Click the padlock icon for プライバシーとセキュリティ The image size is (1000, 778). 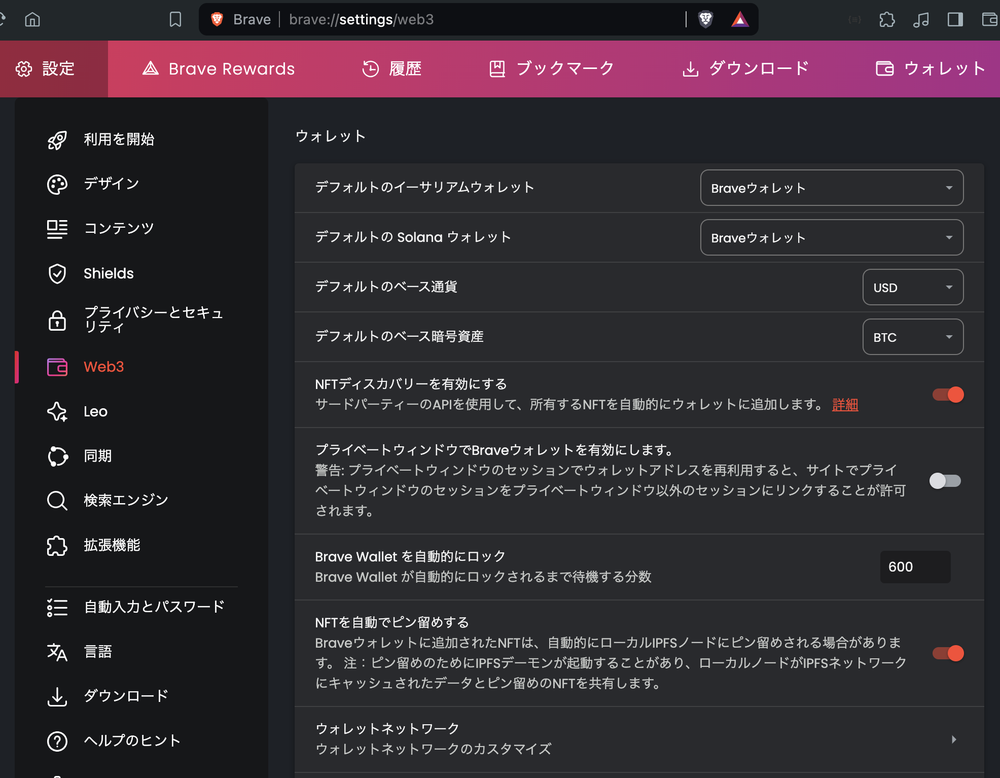click(x=57, y=320)
